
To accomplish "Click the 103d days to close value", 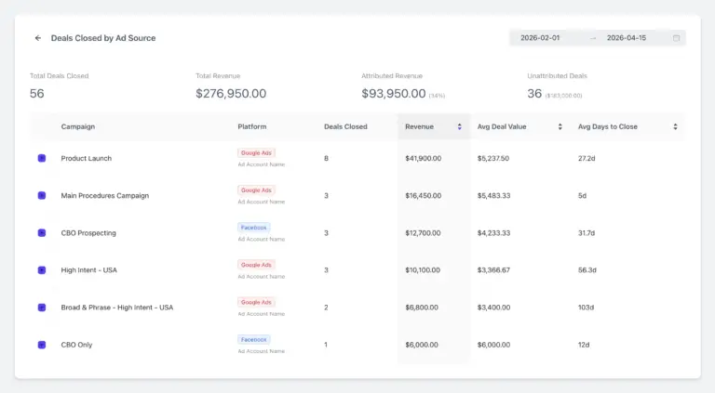I will 586,308.
